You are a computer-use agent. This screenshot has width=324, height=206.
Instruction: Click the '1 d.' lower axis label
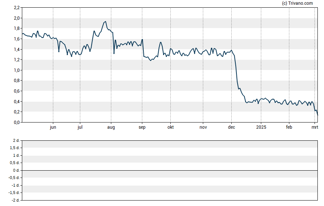click(x=16, y=155)
